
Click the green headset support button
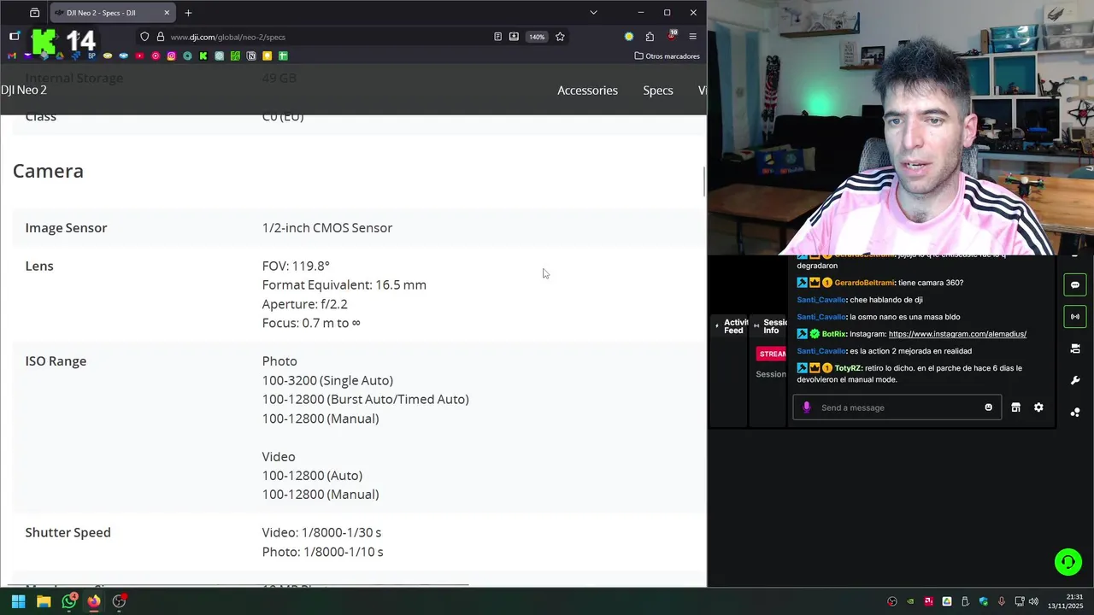[x=1068, y=562]
